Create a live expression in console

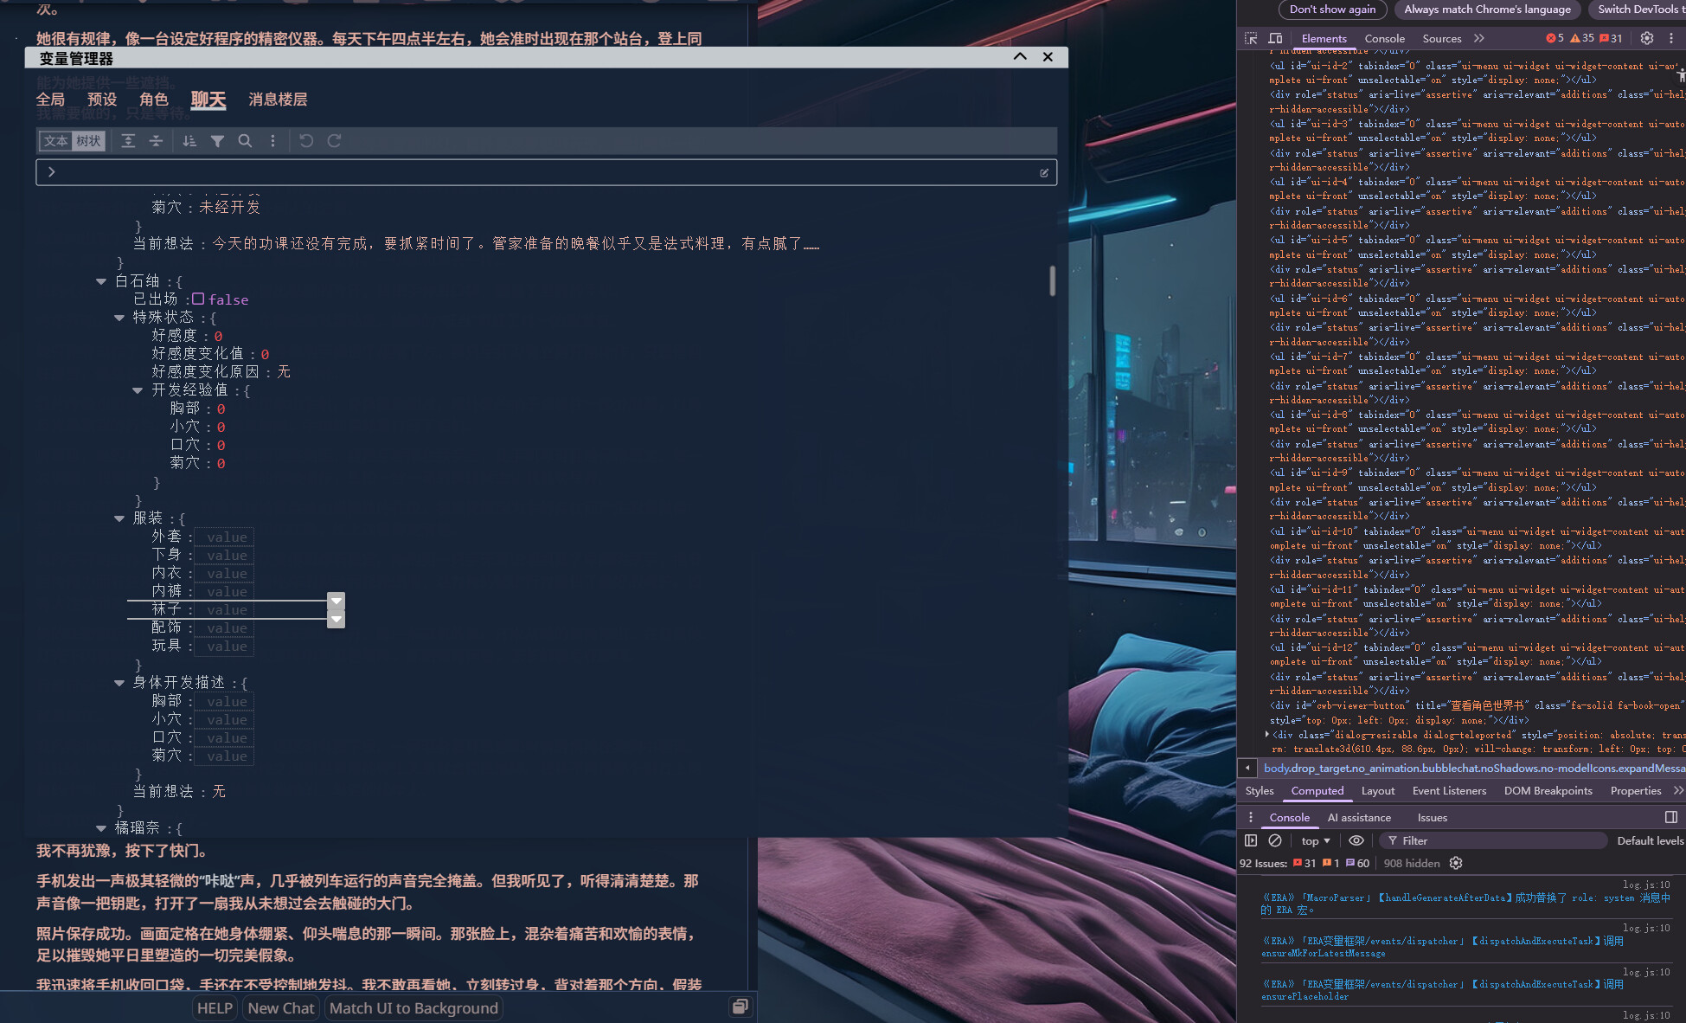(x=1356, y=840)
